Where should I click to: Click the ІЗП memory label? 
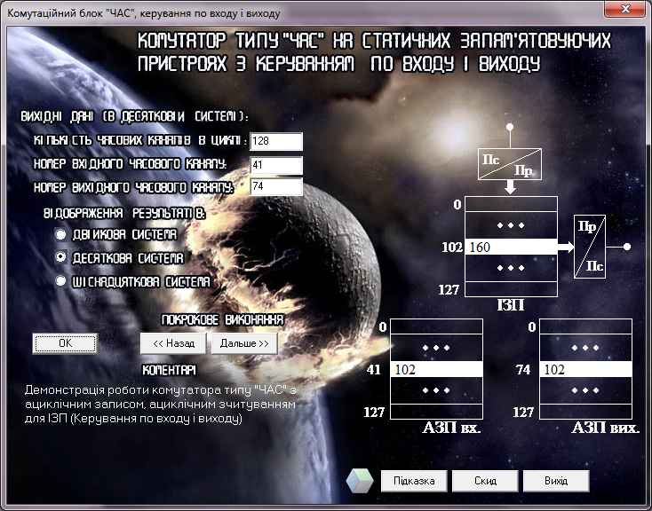pyautogui.click(x=511, y=305)
